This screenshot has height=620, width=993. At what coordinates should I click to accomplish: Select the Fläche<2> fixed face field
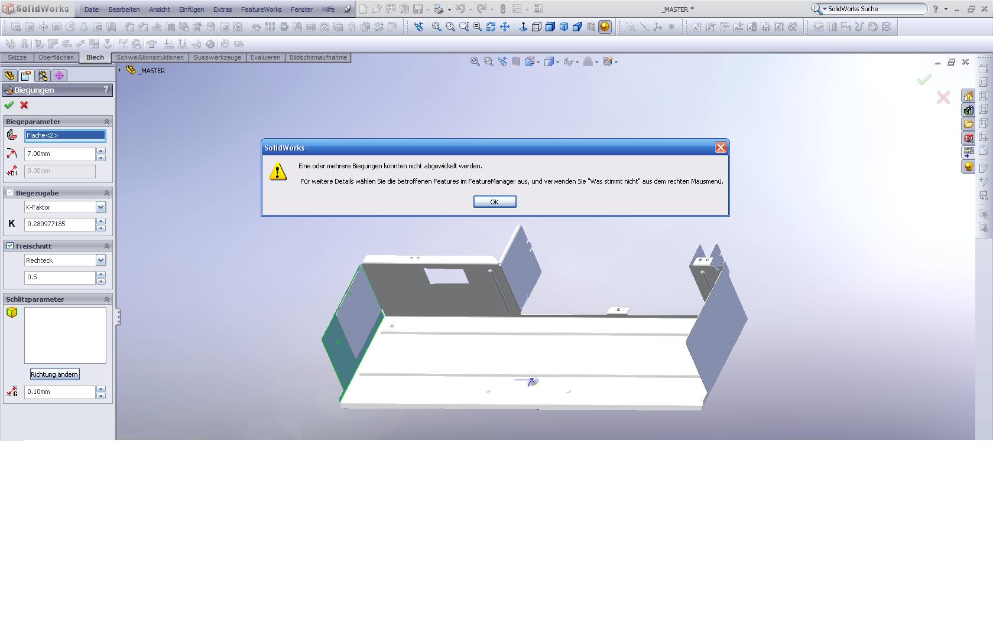click(x=65, y=136)
